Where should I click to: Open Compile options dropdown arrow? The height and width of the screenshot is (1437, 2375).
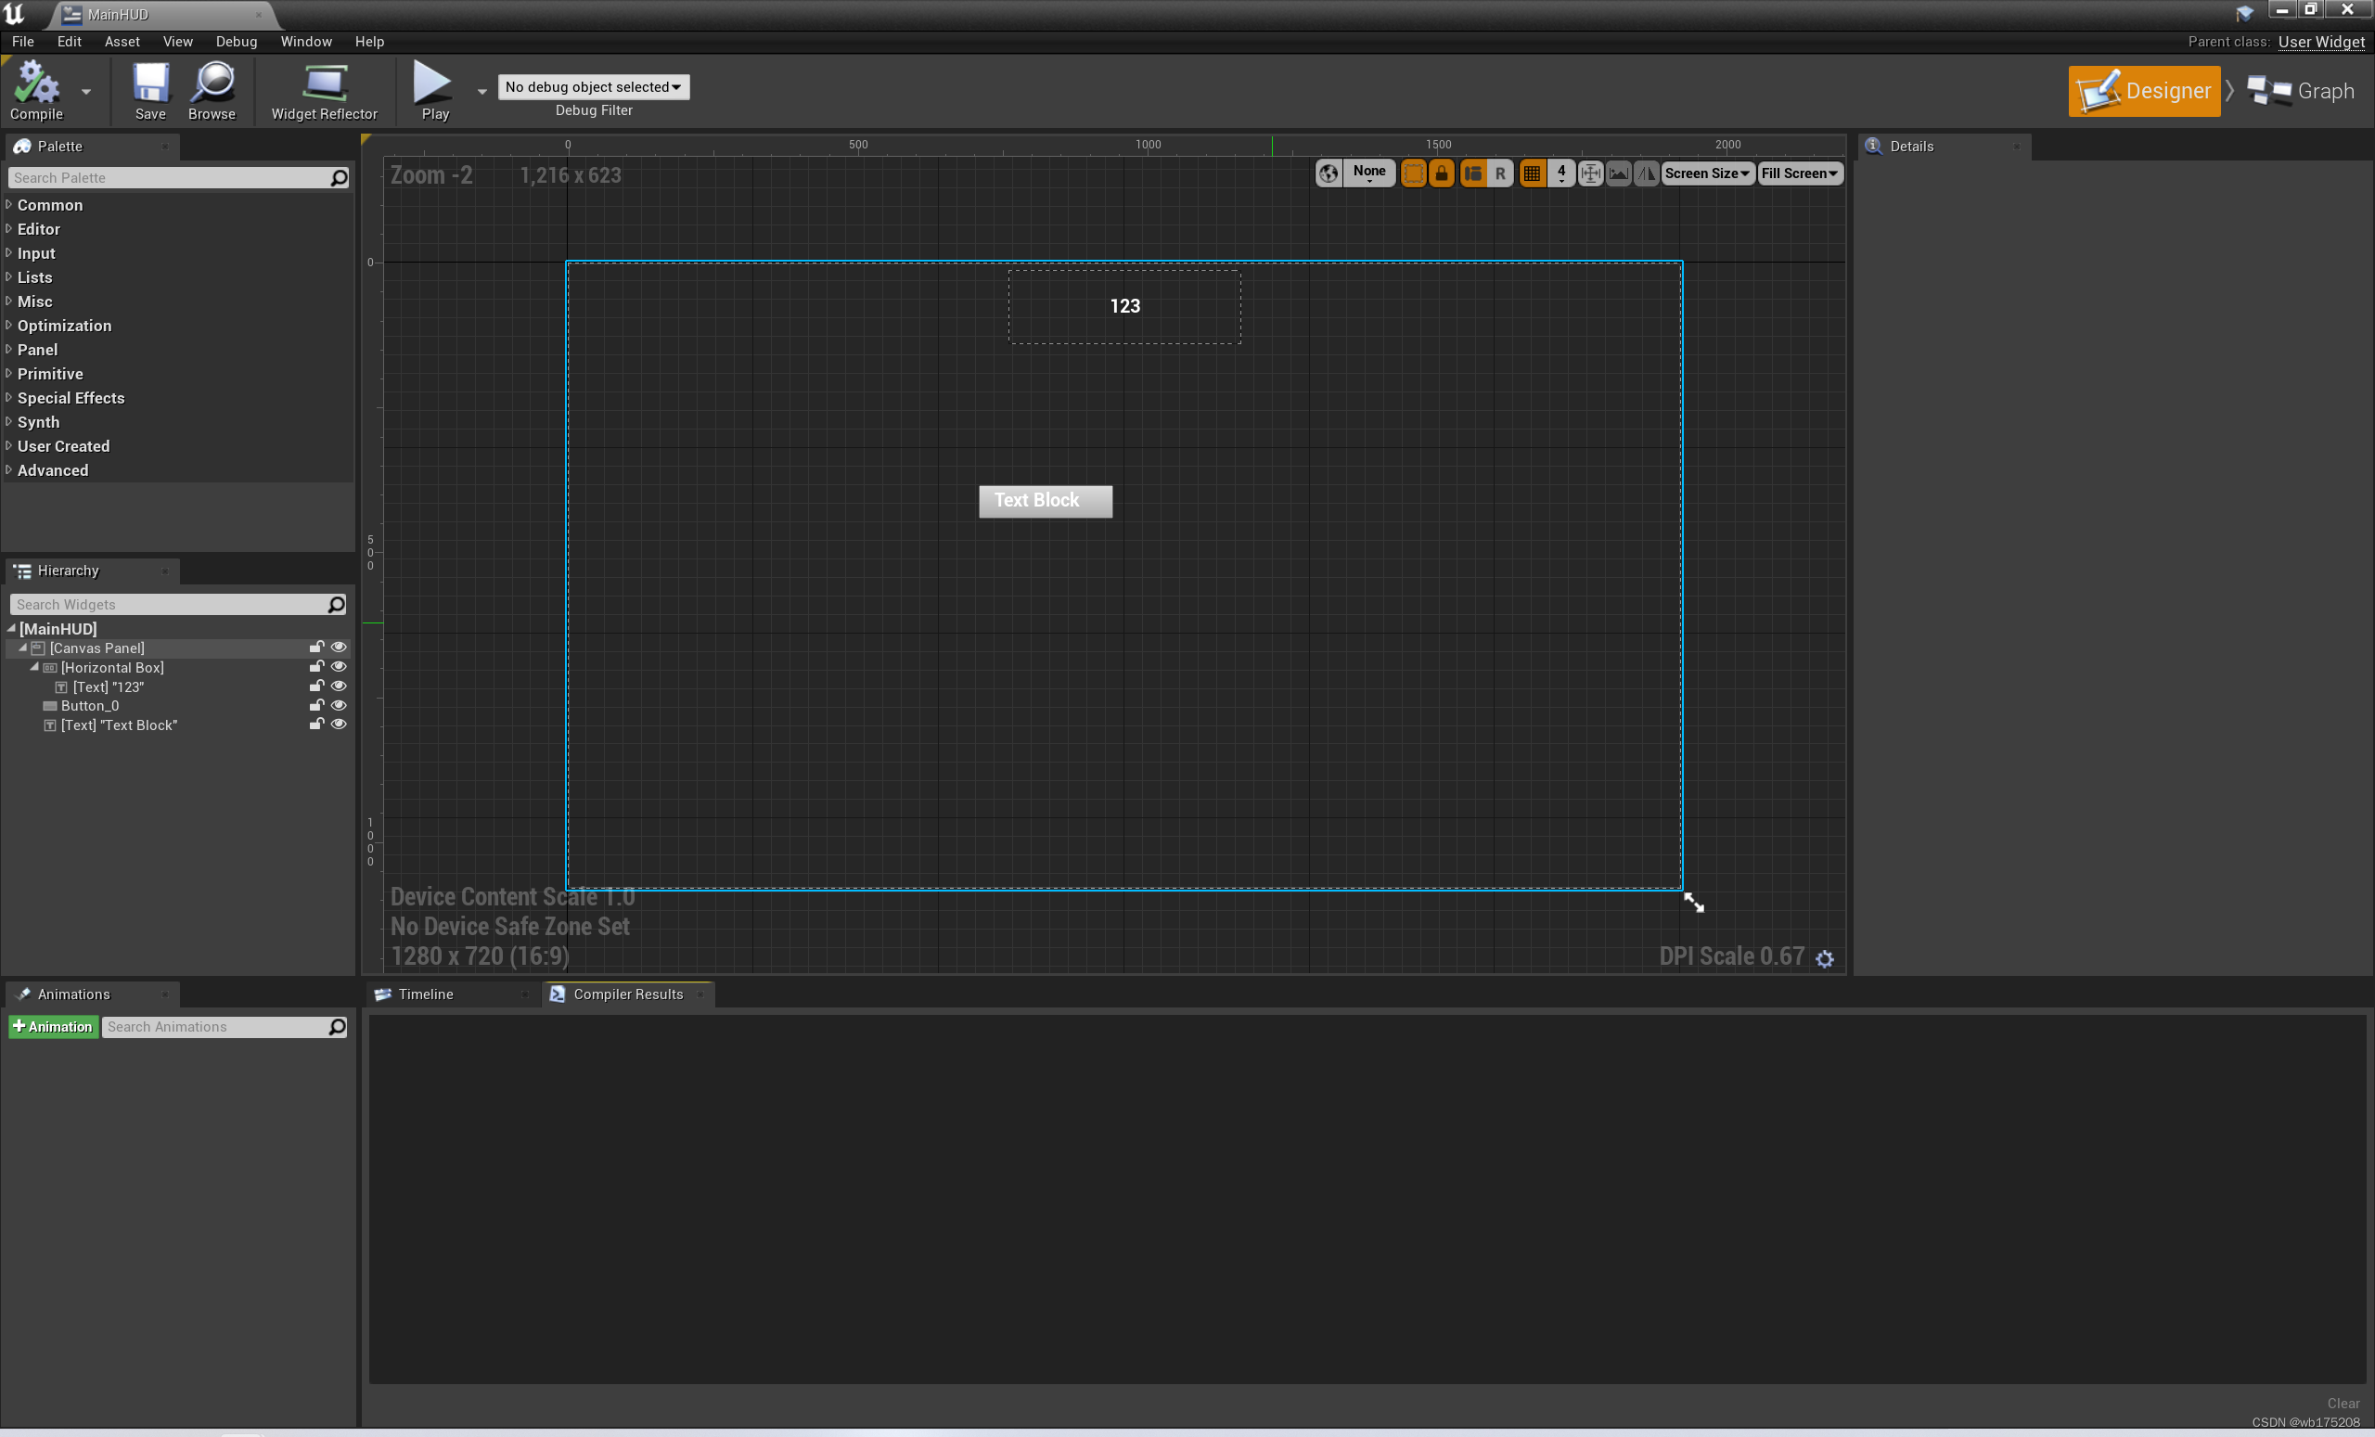coord(85,92)
